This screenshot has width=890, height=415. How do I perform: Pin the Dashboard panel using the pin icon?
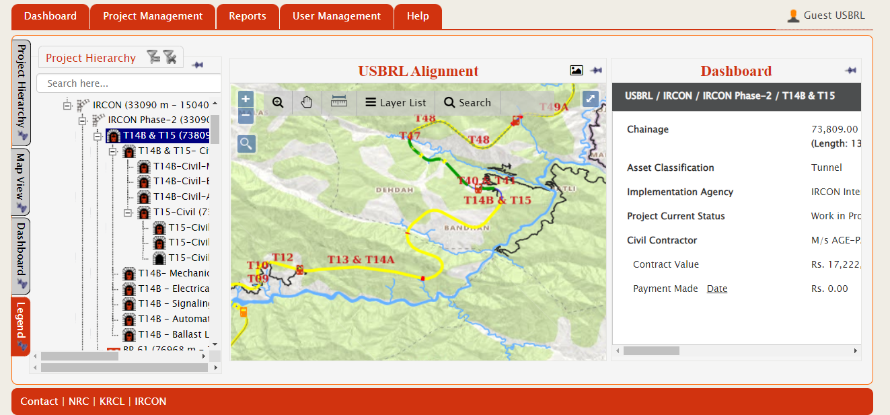point(850,71)
